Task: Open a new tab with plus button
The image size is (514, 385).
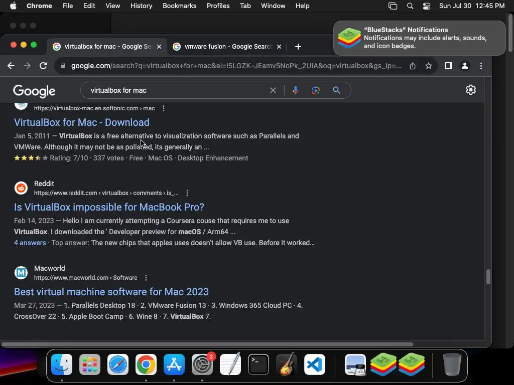Action: tap(298, 47)
